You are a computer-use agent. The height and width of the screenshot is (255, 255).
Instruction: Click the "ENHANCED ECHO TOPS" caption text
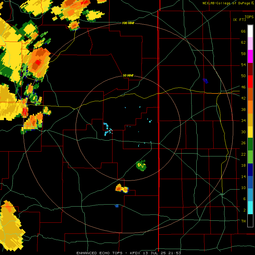99,253
